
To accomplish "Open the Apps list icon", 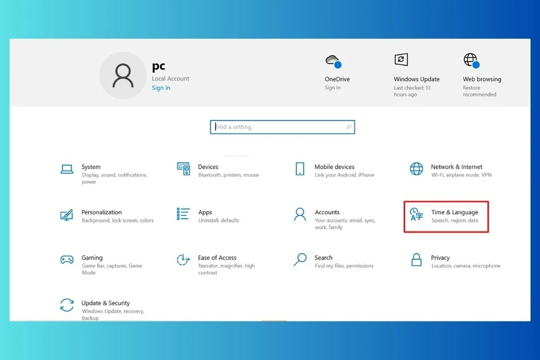I will click(x=183, y=214).
